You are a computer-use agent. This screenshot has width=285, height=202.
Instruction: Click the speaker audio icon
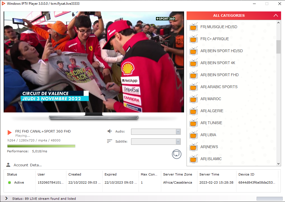[x=109, y=131]
